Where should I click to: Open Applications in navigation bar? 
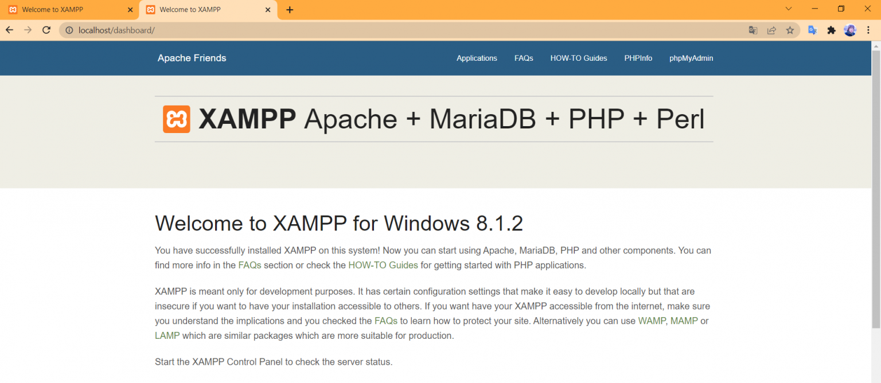click(x=477, y=58)
